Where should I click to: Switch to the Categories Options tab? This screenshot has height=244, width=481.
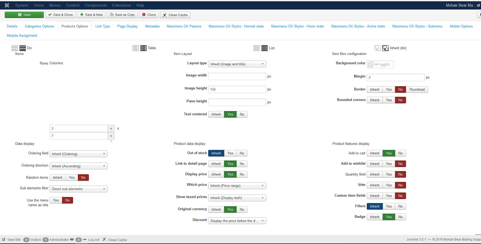coord(39,26)
